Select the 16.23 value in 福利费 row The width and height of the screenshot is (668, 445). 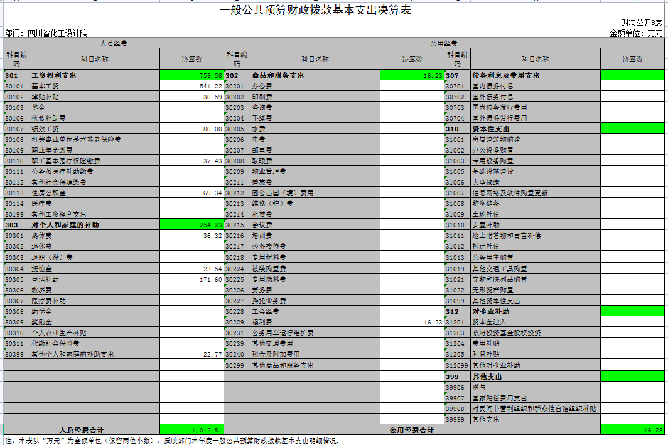click(x=412, y=322)
